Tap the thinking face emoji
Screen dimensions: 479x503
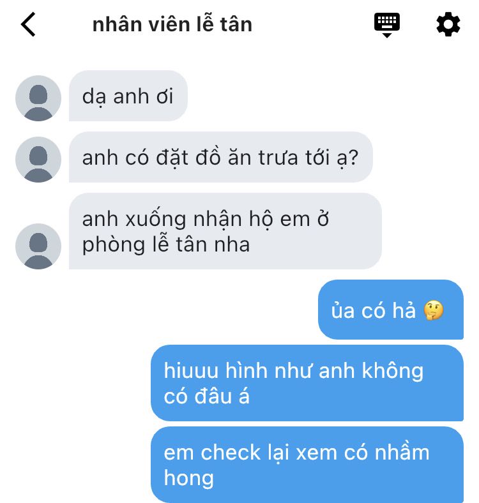pos(434,310)
